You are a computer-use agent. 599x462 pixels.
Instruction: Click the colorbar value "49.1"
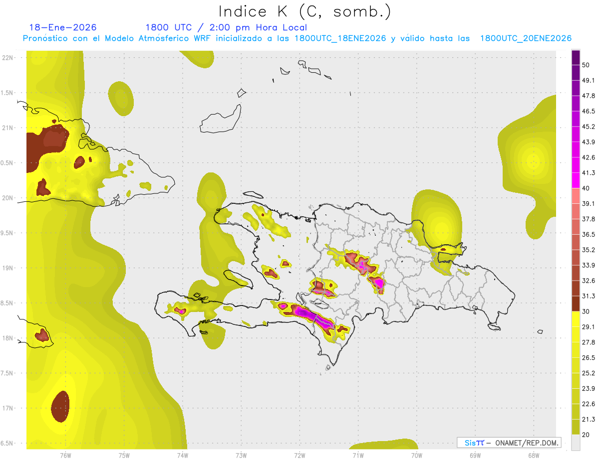coord(589,80)
